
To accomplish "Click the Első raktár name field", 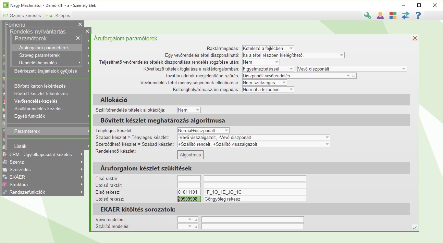I will click(255, 178).
